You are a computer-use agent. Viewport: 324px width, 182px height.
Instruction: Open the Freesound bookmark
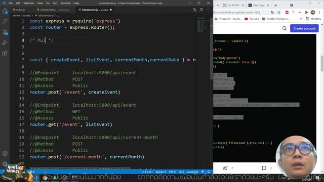[228, 19]
